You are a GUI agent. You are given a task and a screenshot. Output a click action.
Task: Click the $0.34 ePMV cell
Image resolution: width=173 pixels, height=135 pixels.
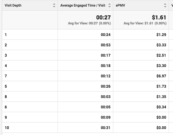click(x=161, y=107)
